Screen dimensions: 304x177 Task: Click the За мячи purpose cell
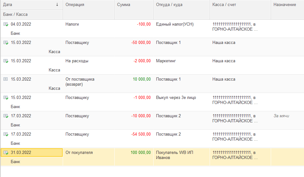281,116
